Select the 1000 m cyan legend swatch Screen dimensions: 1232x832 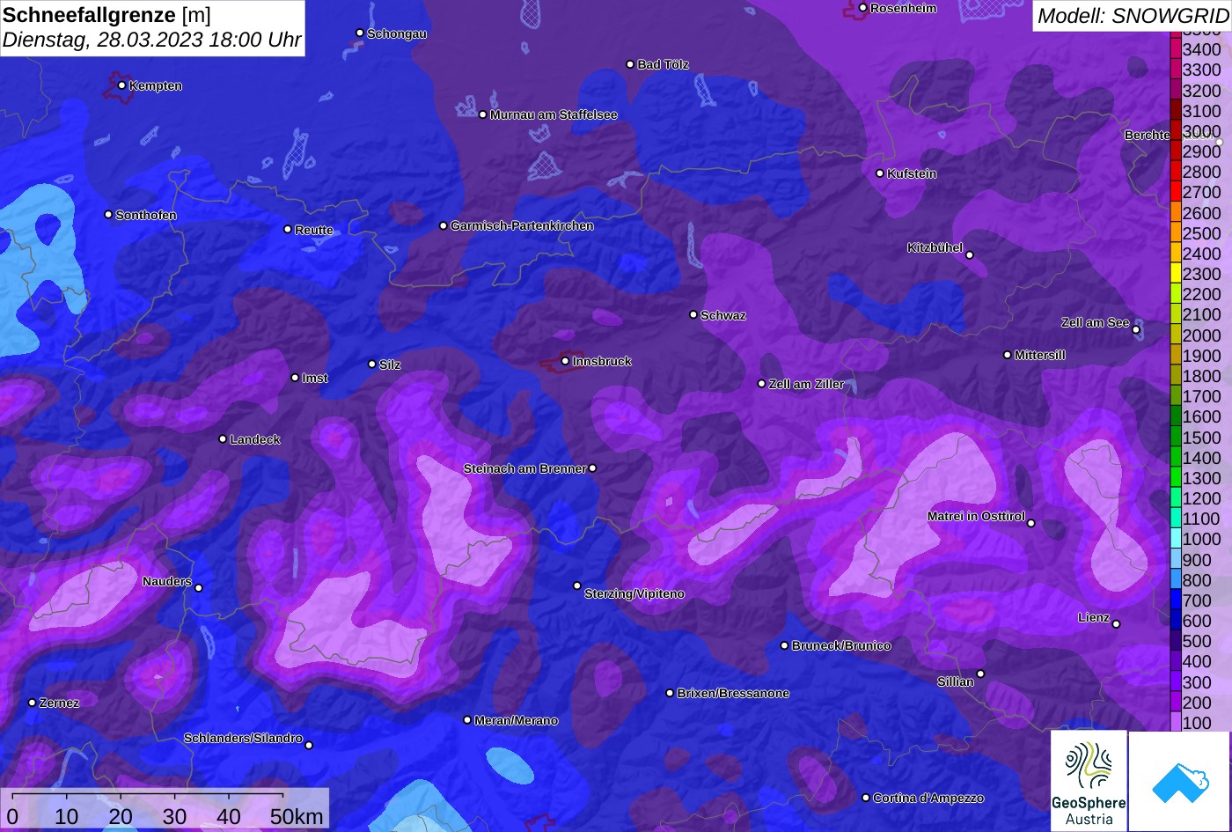pyautogui.click(x=1175, y=539)
